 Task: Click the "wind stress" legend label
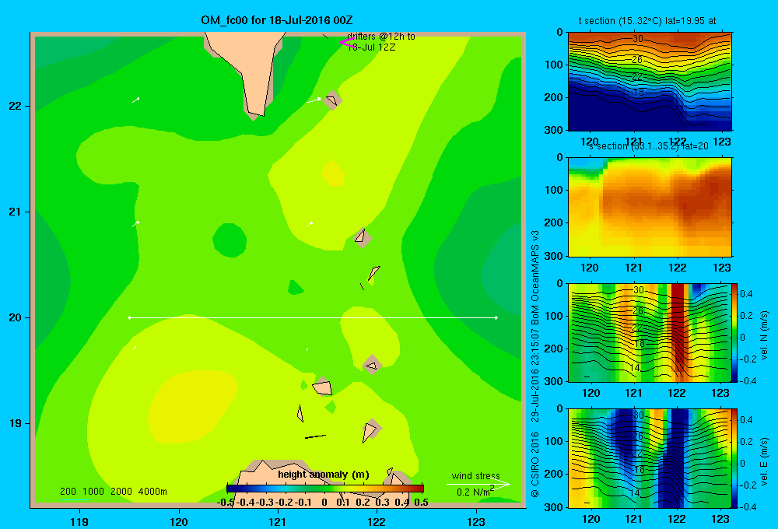coord(476,475)
